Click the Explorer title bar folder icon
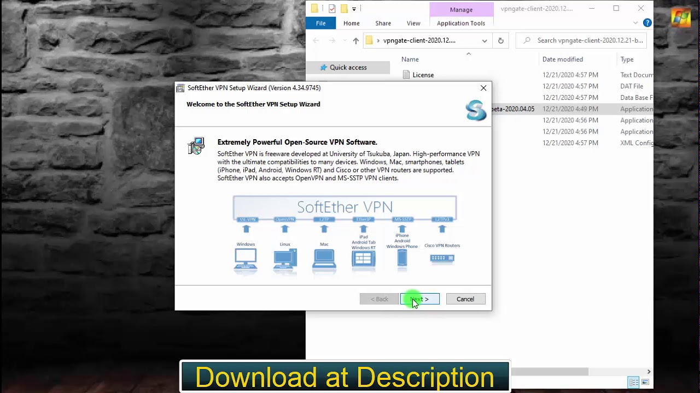 [x=314, y=9]
